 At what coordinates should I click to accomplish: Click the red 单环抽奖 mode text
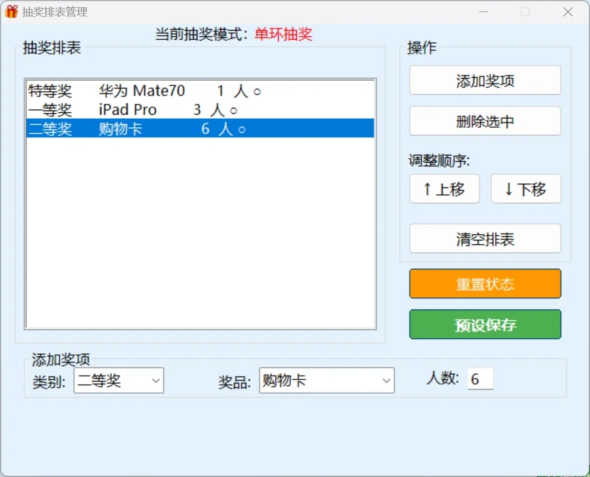coord(284,34)
